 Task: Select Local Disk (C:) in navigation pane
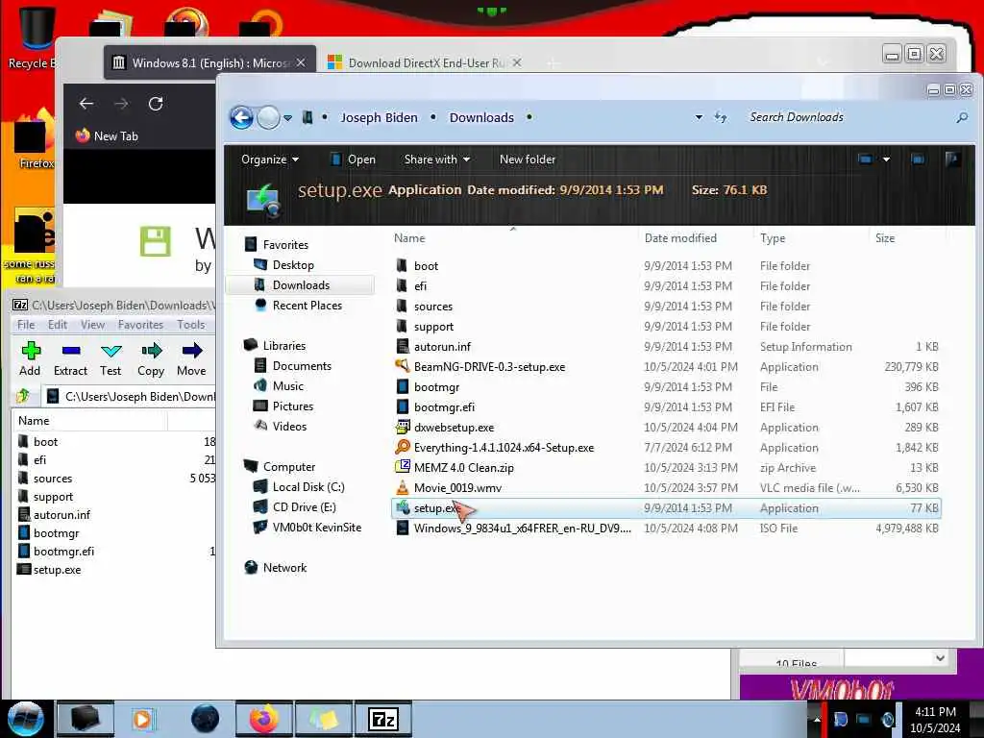pos(307,486)
